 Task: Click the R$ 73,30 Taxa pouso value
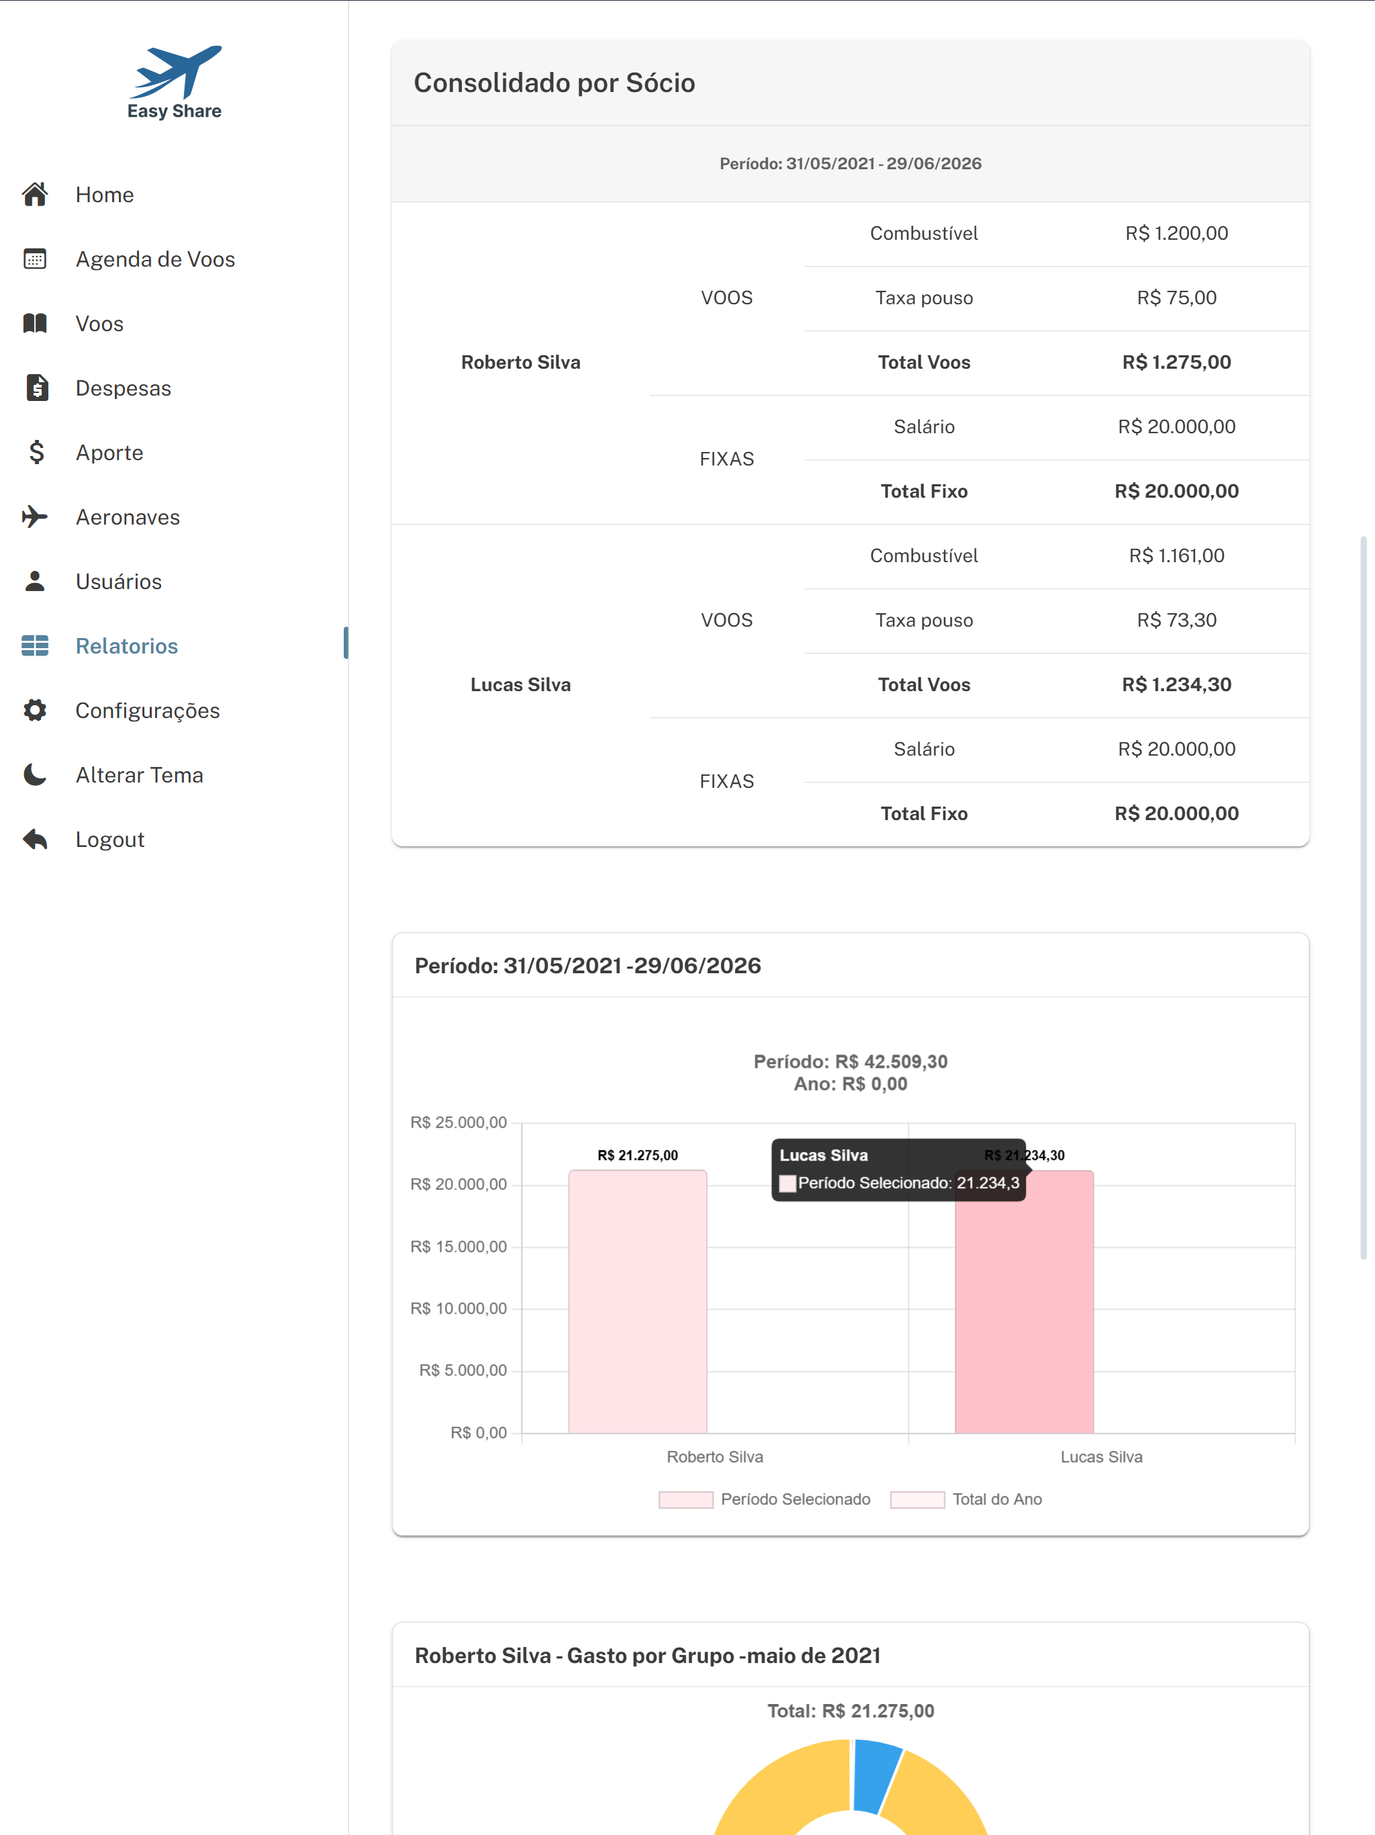pos(1176,621)
